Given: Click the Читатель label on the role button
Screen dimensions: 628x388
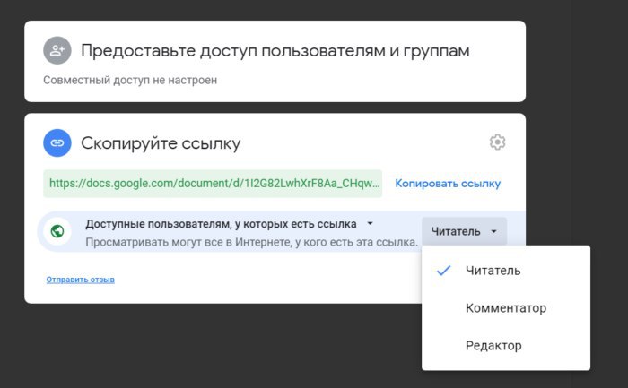Looking at the screenshot, I should point(456,231).
